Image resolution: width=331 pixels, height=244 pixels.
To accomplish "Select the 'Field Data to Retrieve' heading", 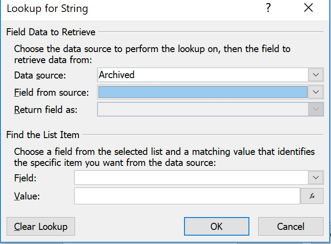I will (x=51, y=32).
